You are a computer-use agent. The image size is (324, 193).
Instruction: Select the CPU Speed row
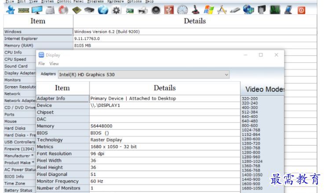20,59
